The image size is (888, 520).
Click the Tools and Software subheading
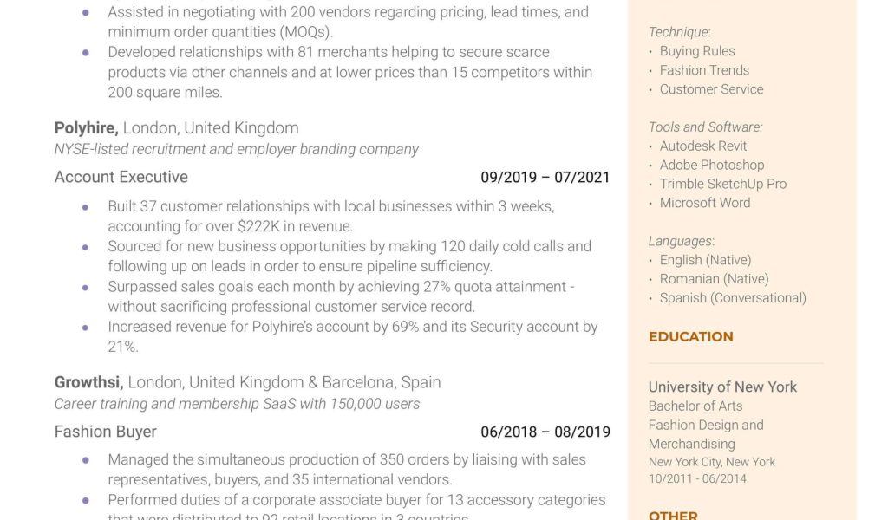(x=705, y=127)
